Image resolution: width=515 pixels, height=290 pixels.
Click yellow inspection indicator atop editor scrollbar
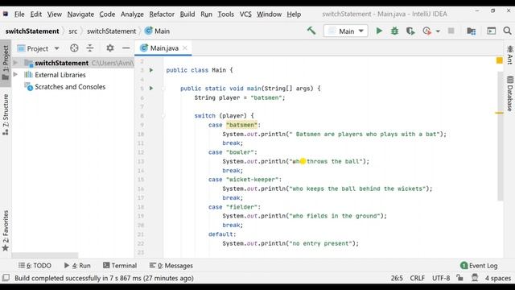[499, 60]
